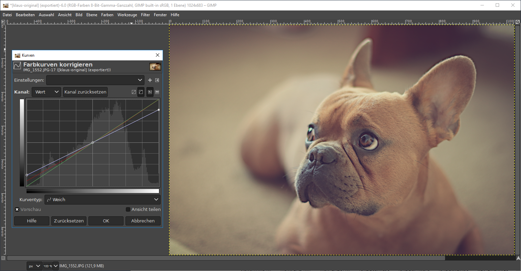
Task: Click the quick mask toggle at bottom left
Action: tap(3, 258)
